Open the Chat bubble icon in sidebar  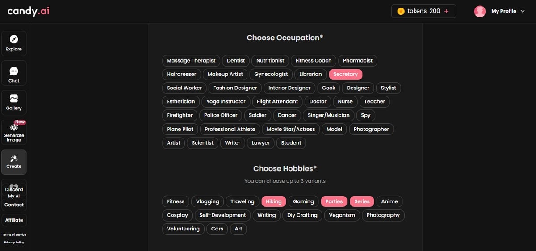pyautogui.click(x=14, y=71)
